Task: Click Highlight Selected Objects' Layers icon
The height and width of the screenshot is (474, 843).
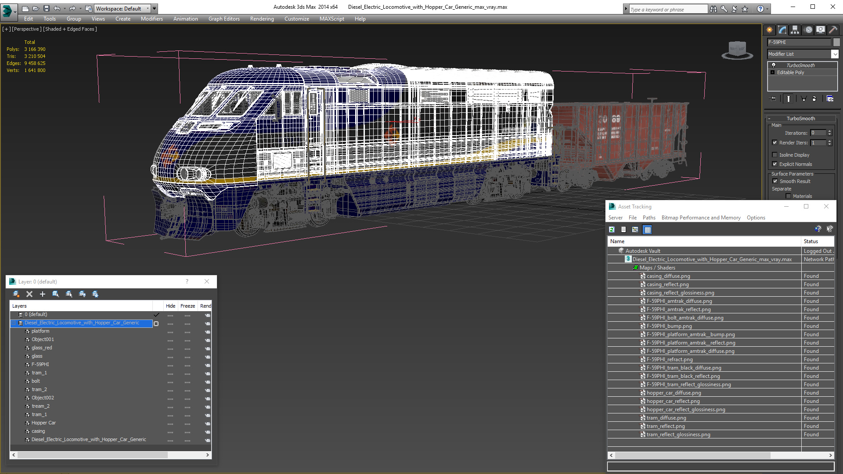Action: click(x=69, y=294)
